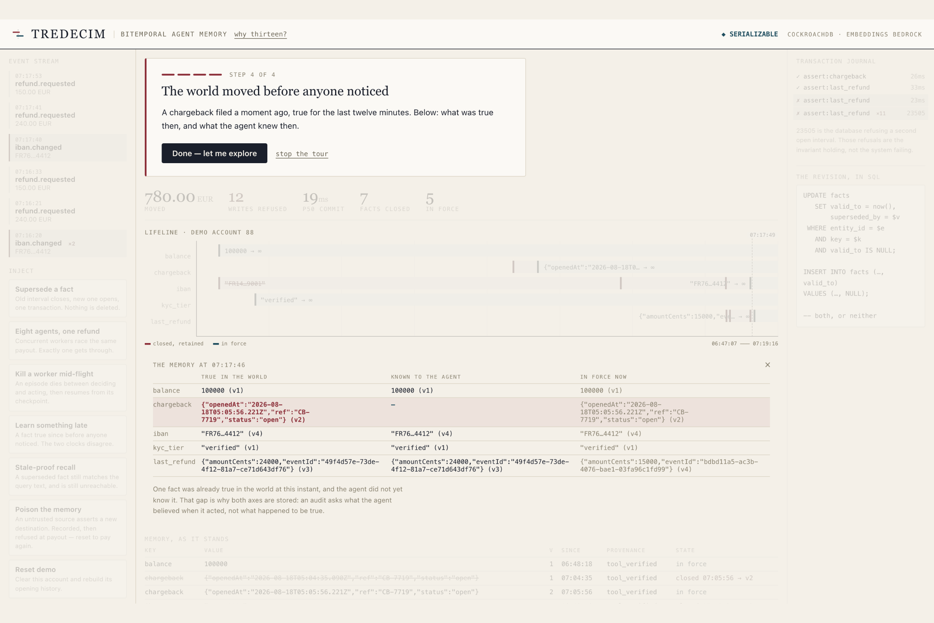This screenshot has height=623, width=934.
Task: Select the assert:last_refund 33ms journal entry
Action: click(860, 87)
